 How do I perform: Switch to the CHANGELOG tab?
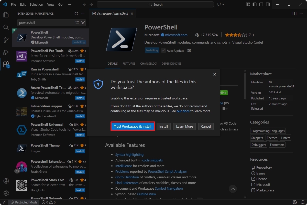(148, 64)
